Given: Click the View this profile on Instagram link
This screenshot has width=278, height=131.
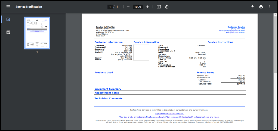Looking at the screenshot, I should 169,117.
